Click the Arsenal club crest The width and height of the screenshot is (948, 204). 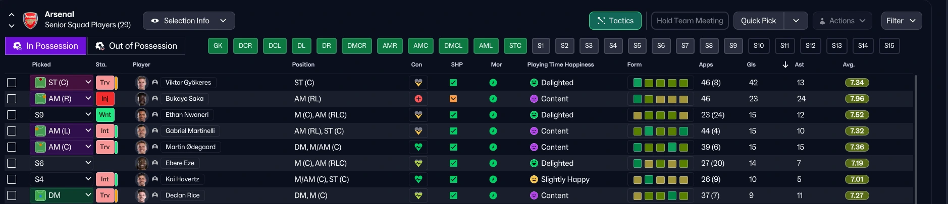[31, 20]
